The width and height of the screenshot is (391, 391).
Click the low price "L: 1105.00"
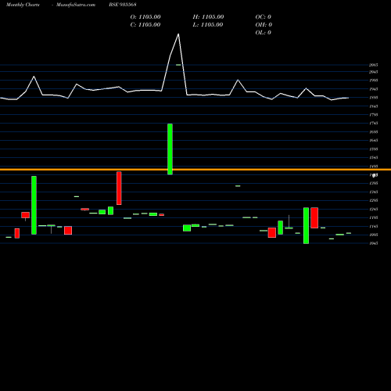pyautogui.click(x=208, y=25)
